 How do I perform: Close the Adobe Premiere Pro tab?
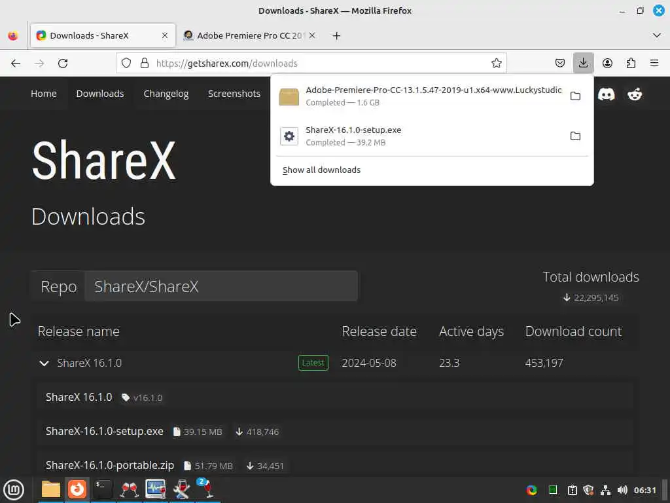pyautogui.click(x=312, y=35)
